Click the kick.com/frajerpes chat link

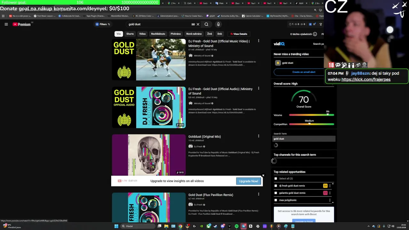366,80
